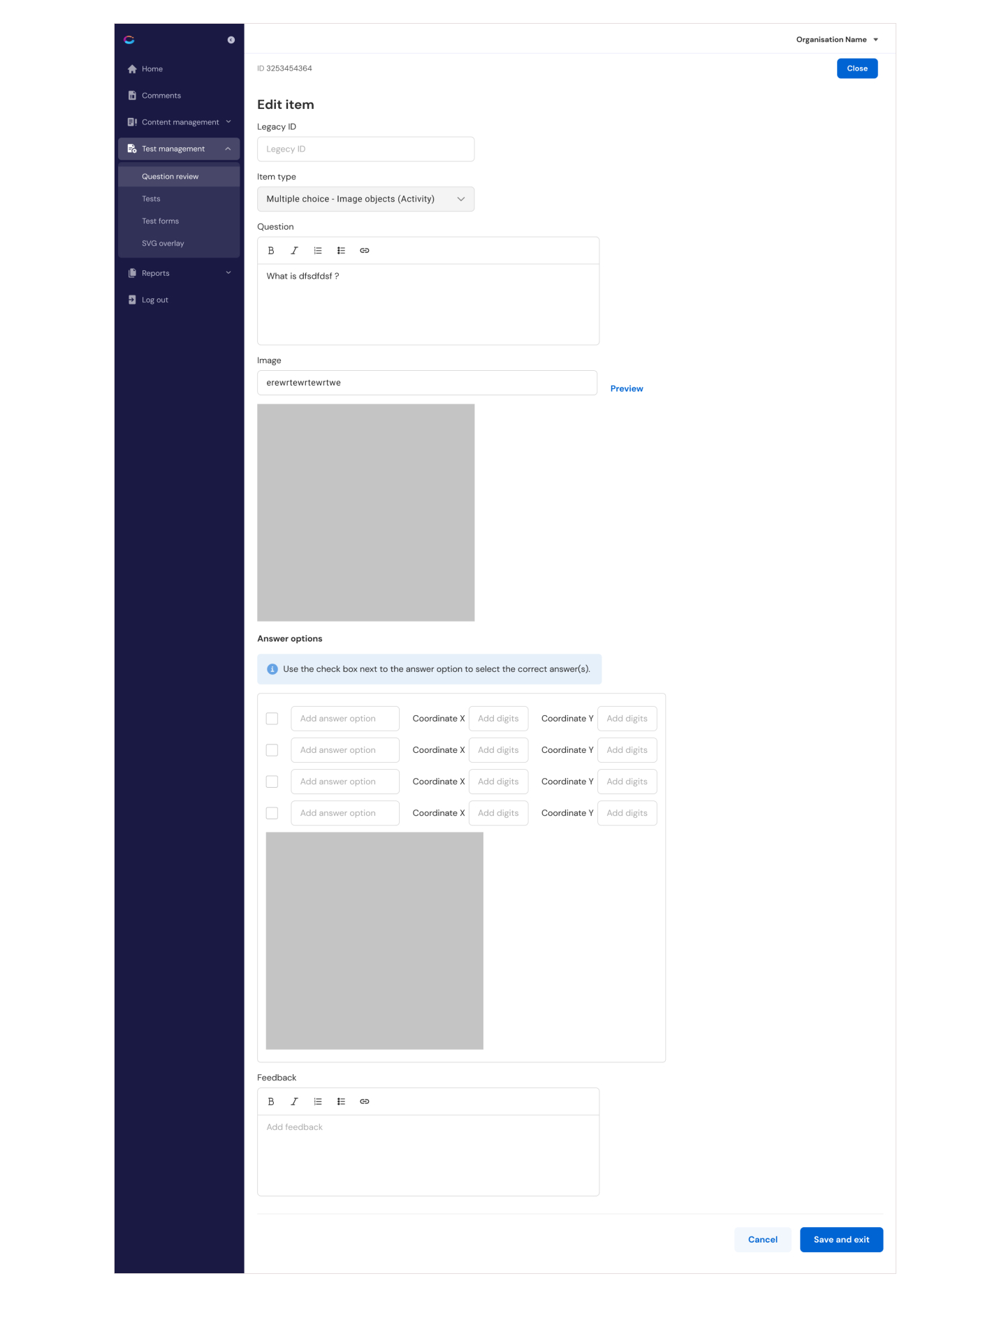Go to SVG overlay in sidebar
Screen dimensions: 1006x1341
click(x=163, y=244)
